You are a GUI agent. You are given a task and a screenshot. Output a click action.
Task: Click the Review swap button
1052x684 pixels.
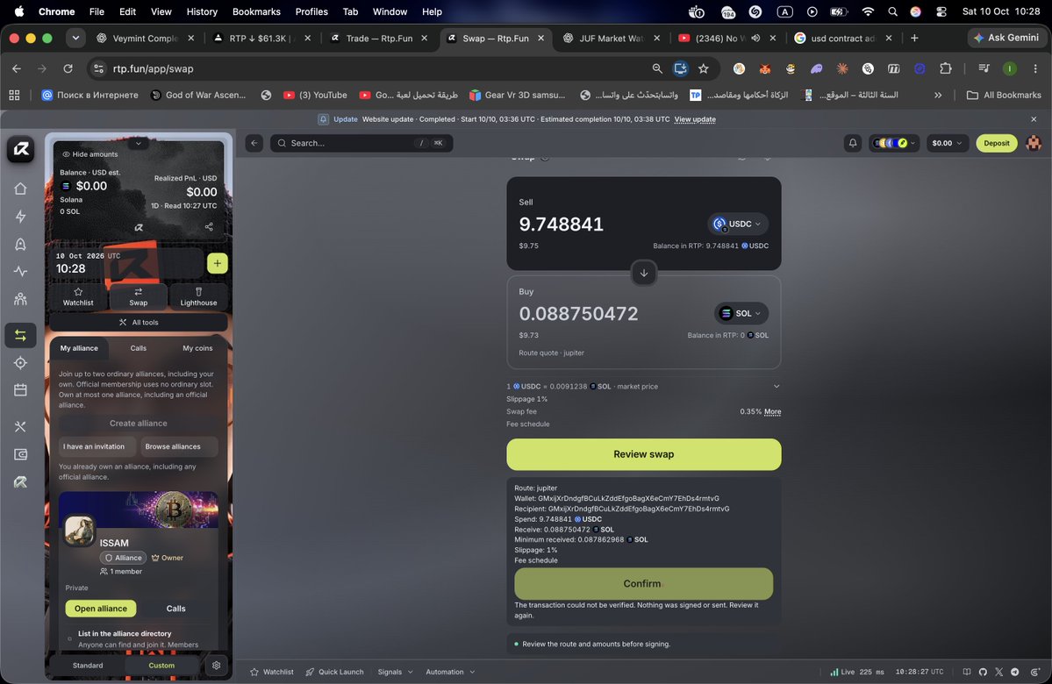(x=643, y=454)
